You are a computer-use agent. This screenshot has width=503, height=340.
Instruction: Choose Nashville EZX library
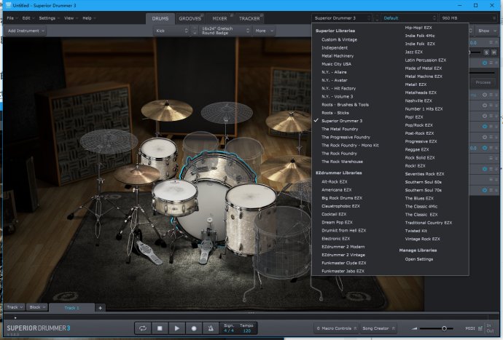418,100
